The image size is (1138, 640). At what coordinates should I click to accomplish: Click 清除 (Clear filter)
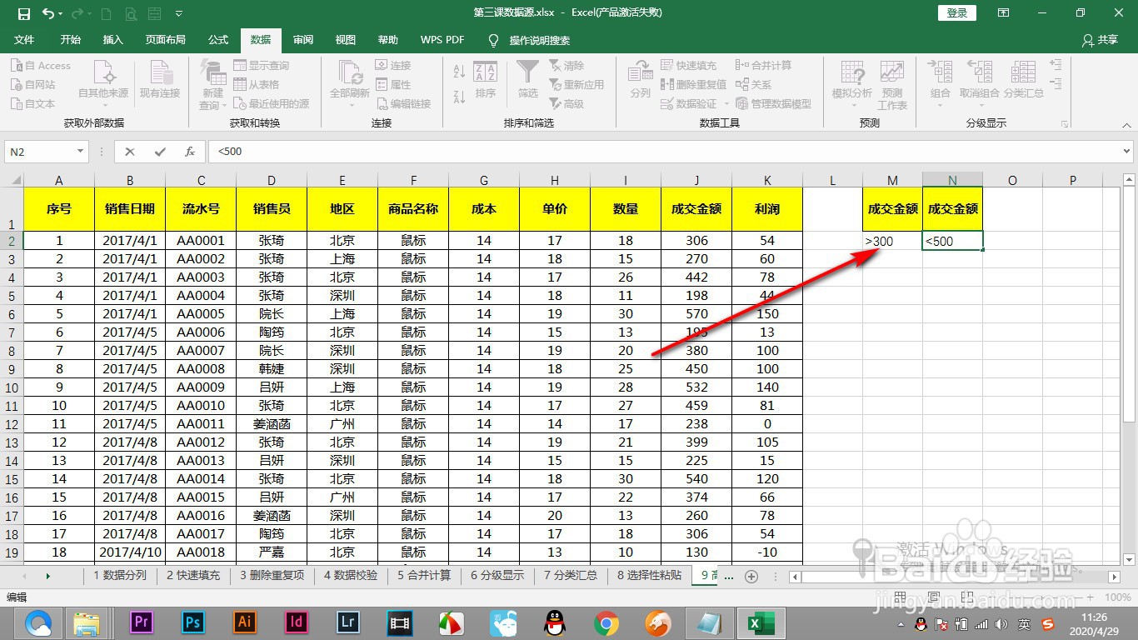point(567,66)
